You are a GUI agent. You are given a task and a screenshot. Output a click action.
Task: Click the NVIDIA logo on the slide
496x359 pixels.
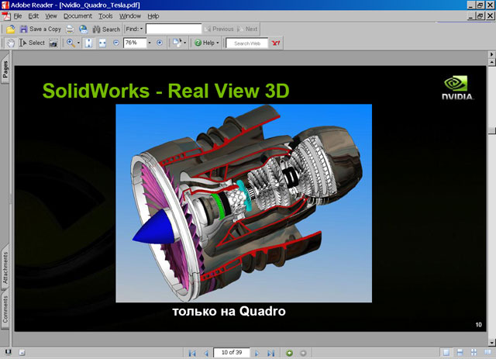(457, 88)
